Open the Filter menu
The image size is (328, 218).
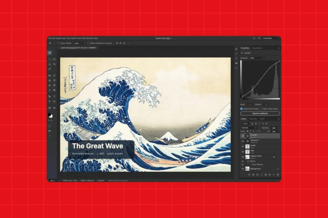pyautogui.click(x=79, y=38)
